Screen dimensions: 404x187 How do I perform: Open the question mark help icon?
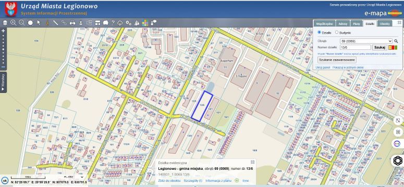click(x=113, y=23)
